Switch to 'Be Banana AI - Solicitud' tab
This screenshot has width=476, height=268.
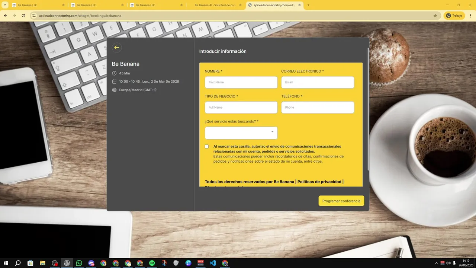215,5
